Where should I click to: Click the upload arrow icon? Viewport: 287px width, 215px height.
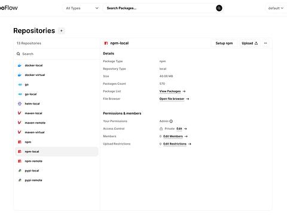click(x=257, y=43)
